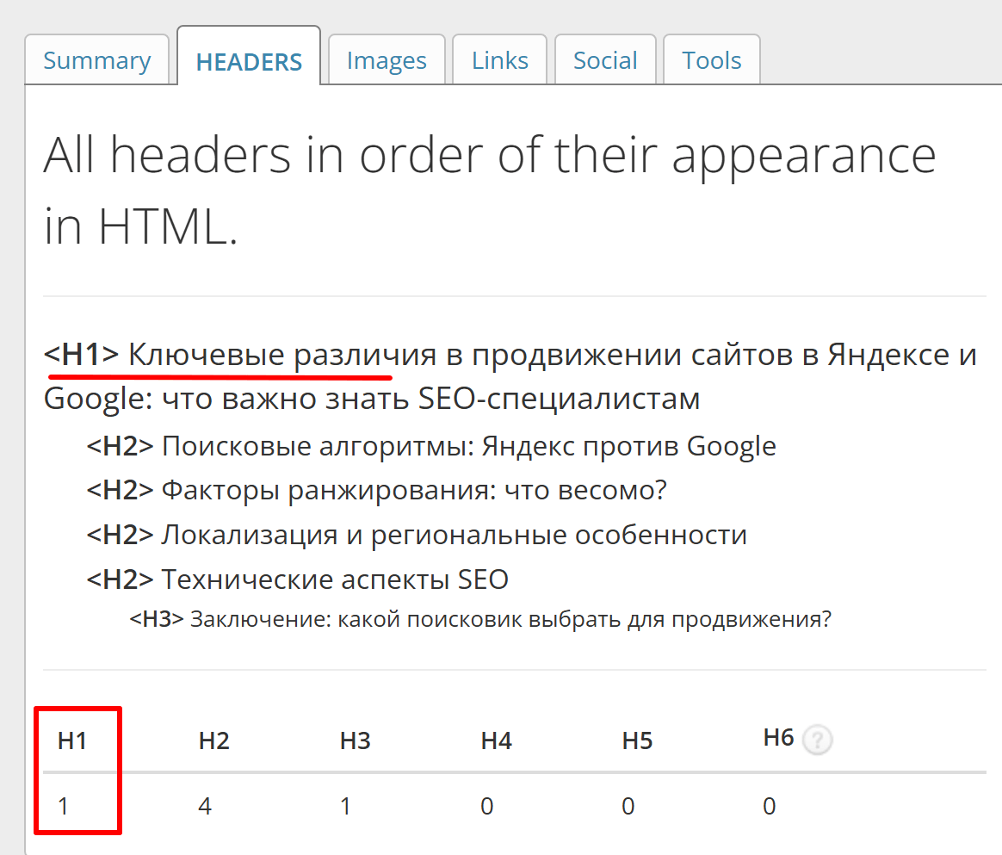Click the H6 help question mark icon

(817, 740)
